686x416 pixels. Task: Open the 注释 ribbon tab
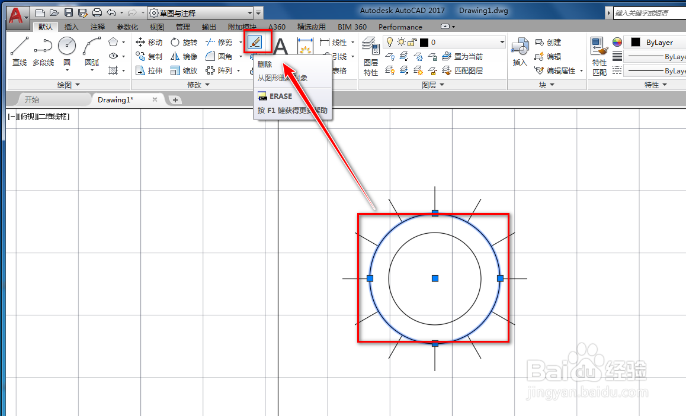click(98, 27)
